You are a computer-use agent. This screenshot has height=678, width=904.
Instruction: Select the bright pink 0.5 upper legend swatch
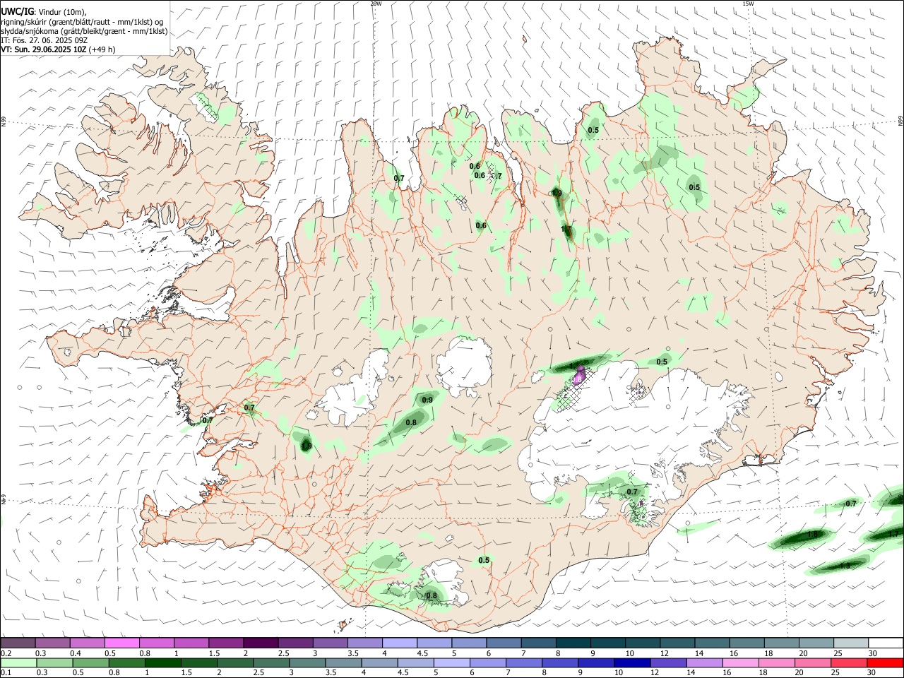click(x=121, y=643)
